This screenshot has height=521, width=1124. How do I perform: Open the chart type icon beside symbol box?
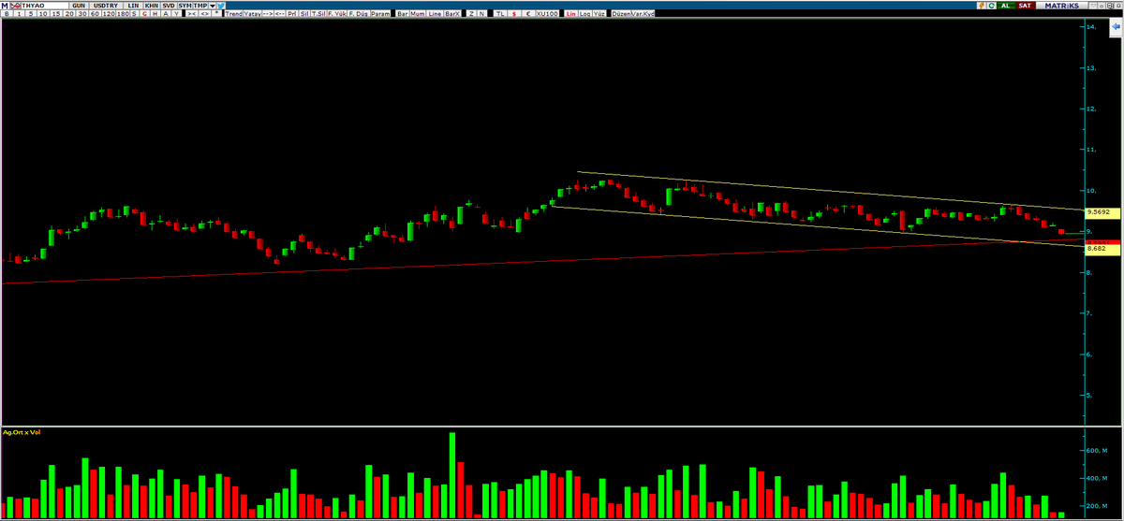coord(15,6)
